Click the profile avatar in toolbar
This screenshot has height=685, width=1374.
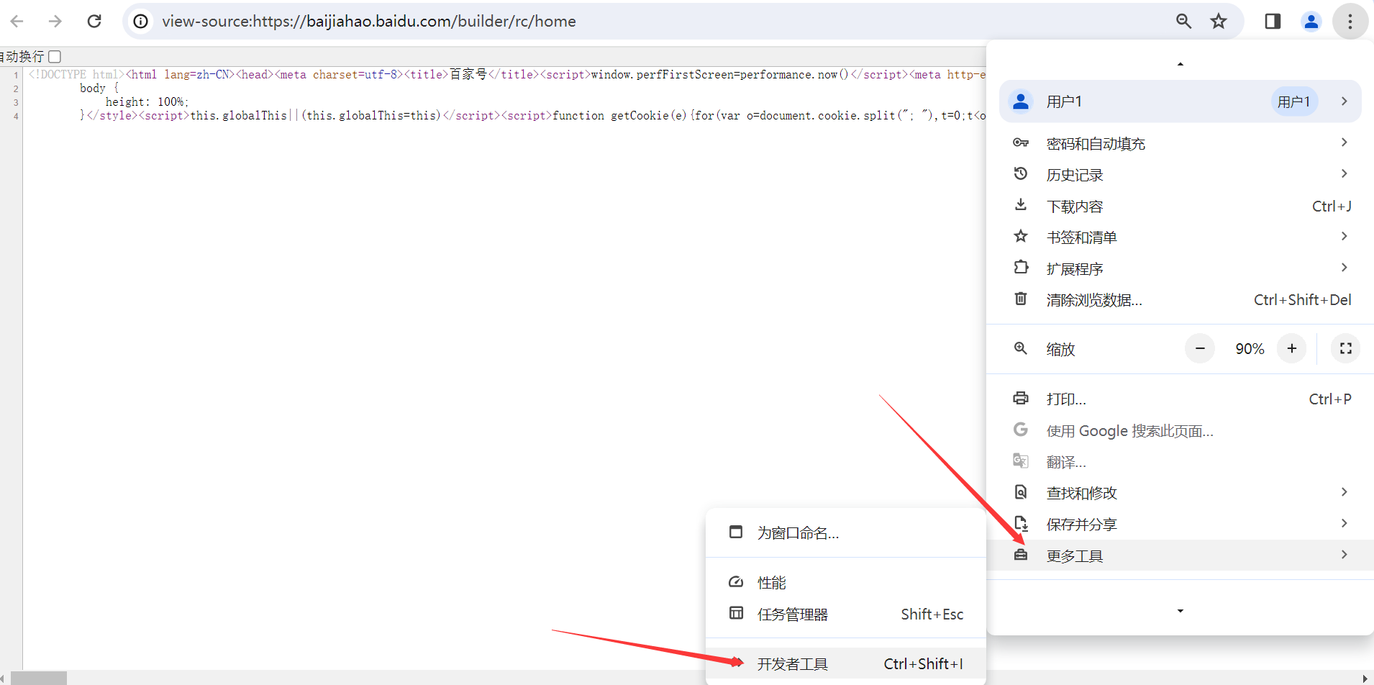coord(1311,22)
